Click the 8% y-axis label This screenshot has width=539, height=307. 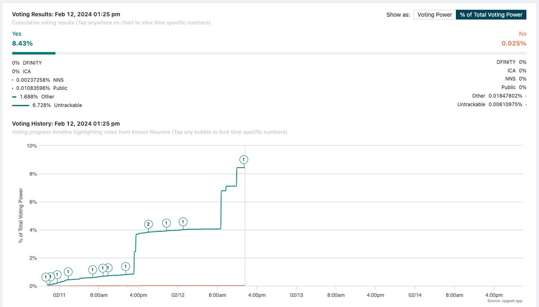pyautogui.click(x=33, y=174)
